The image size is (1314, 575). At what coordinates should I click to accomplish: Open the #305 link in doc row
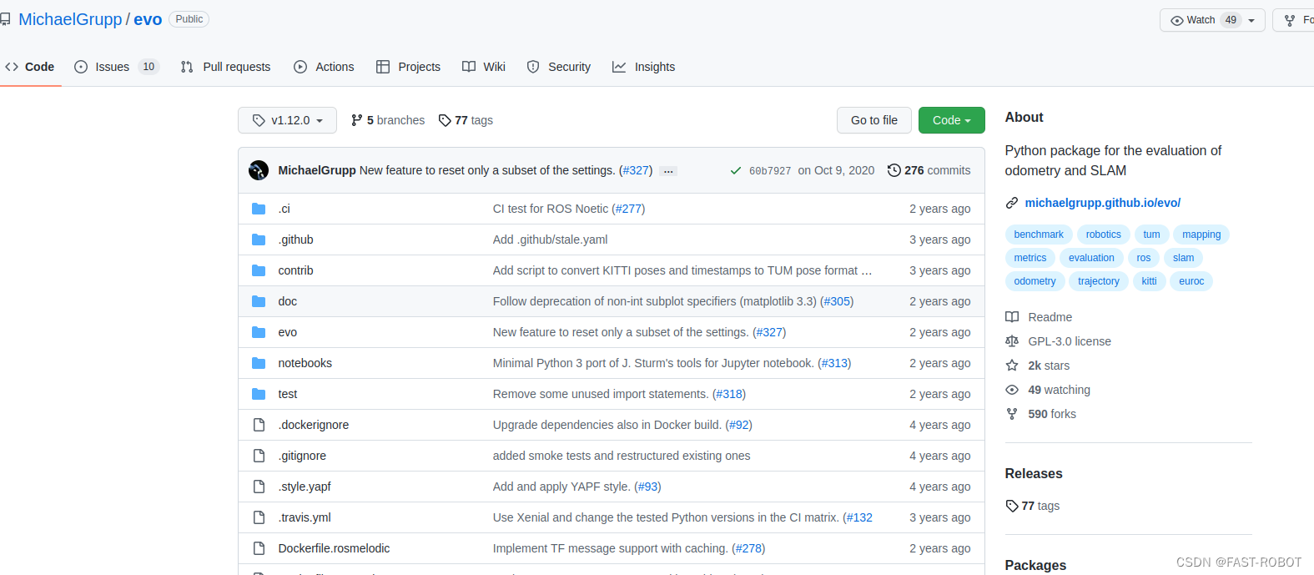[x=837, y=301]
